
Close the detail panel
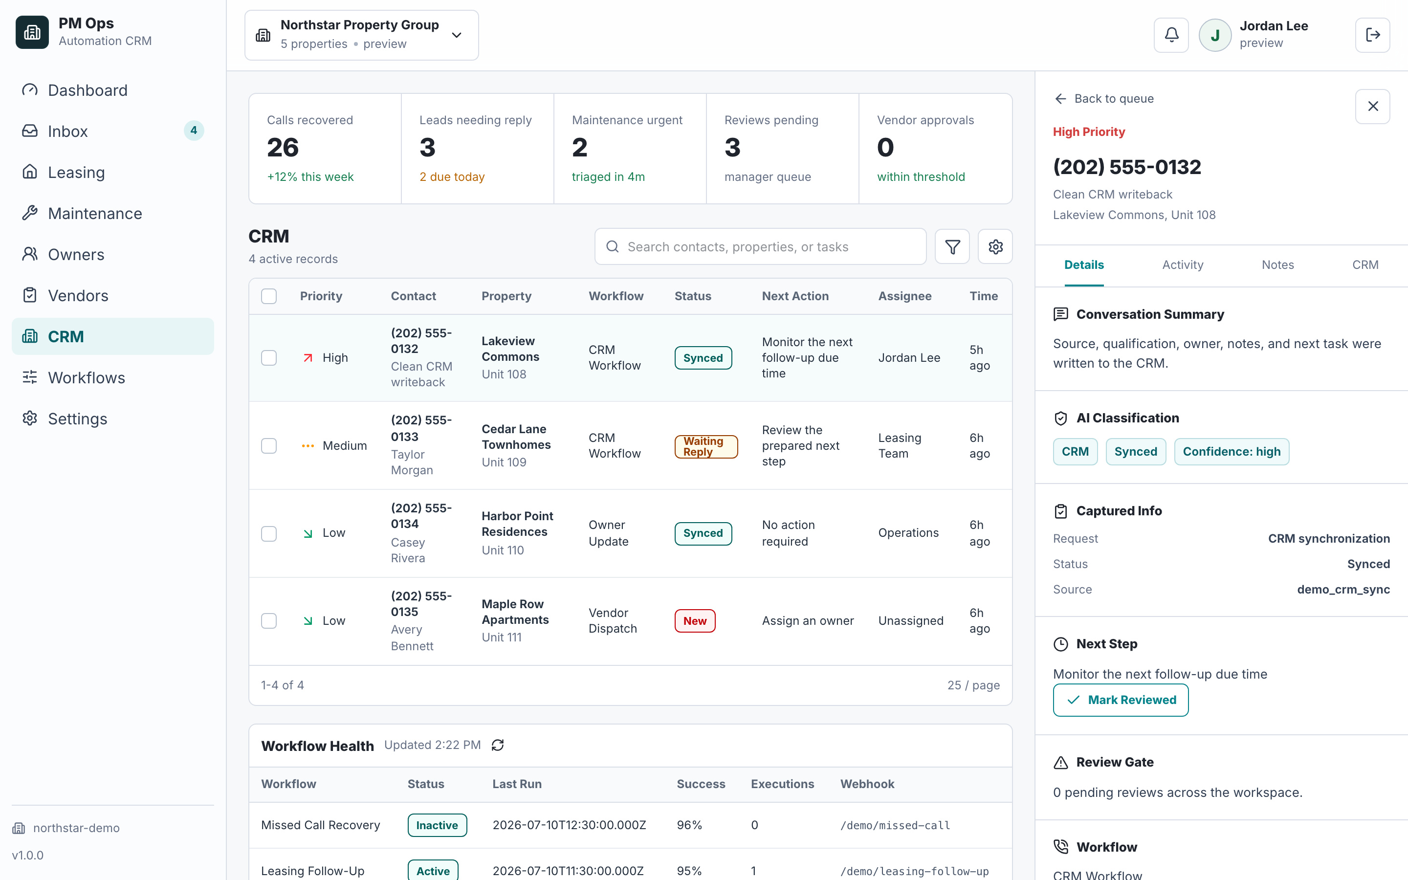click(x=1372, y=107)
